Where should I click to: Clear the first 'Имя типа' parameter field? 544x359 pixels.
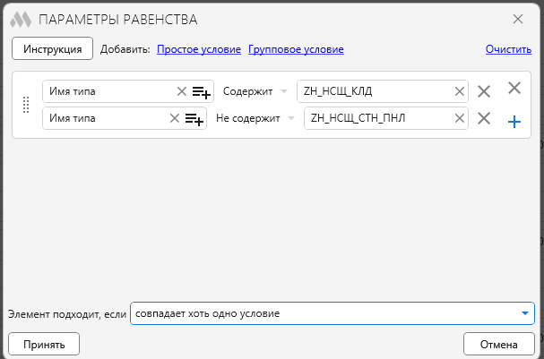point(181,91)
